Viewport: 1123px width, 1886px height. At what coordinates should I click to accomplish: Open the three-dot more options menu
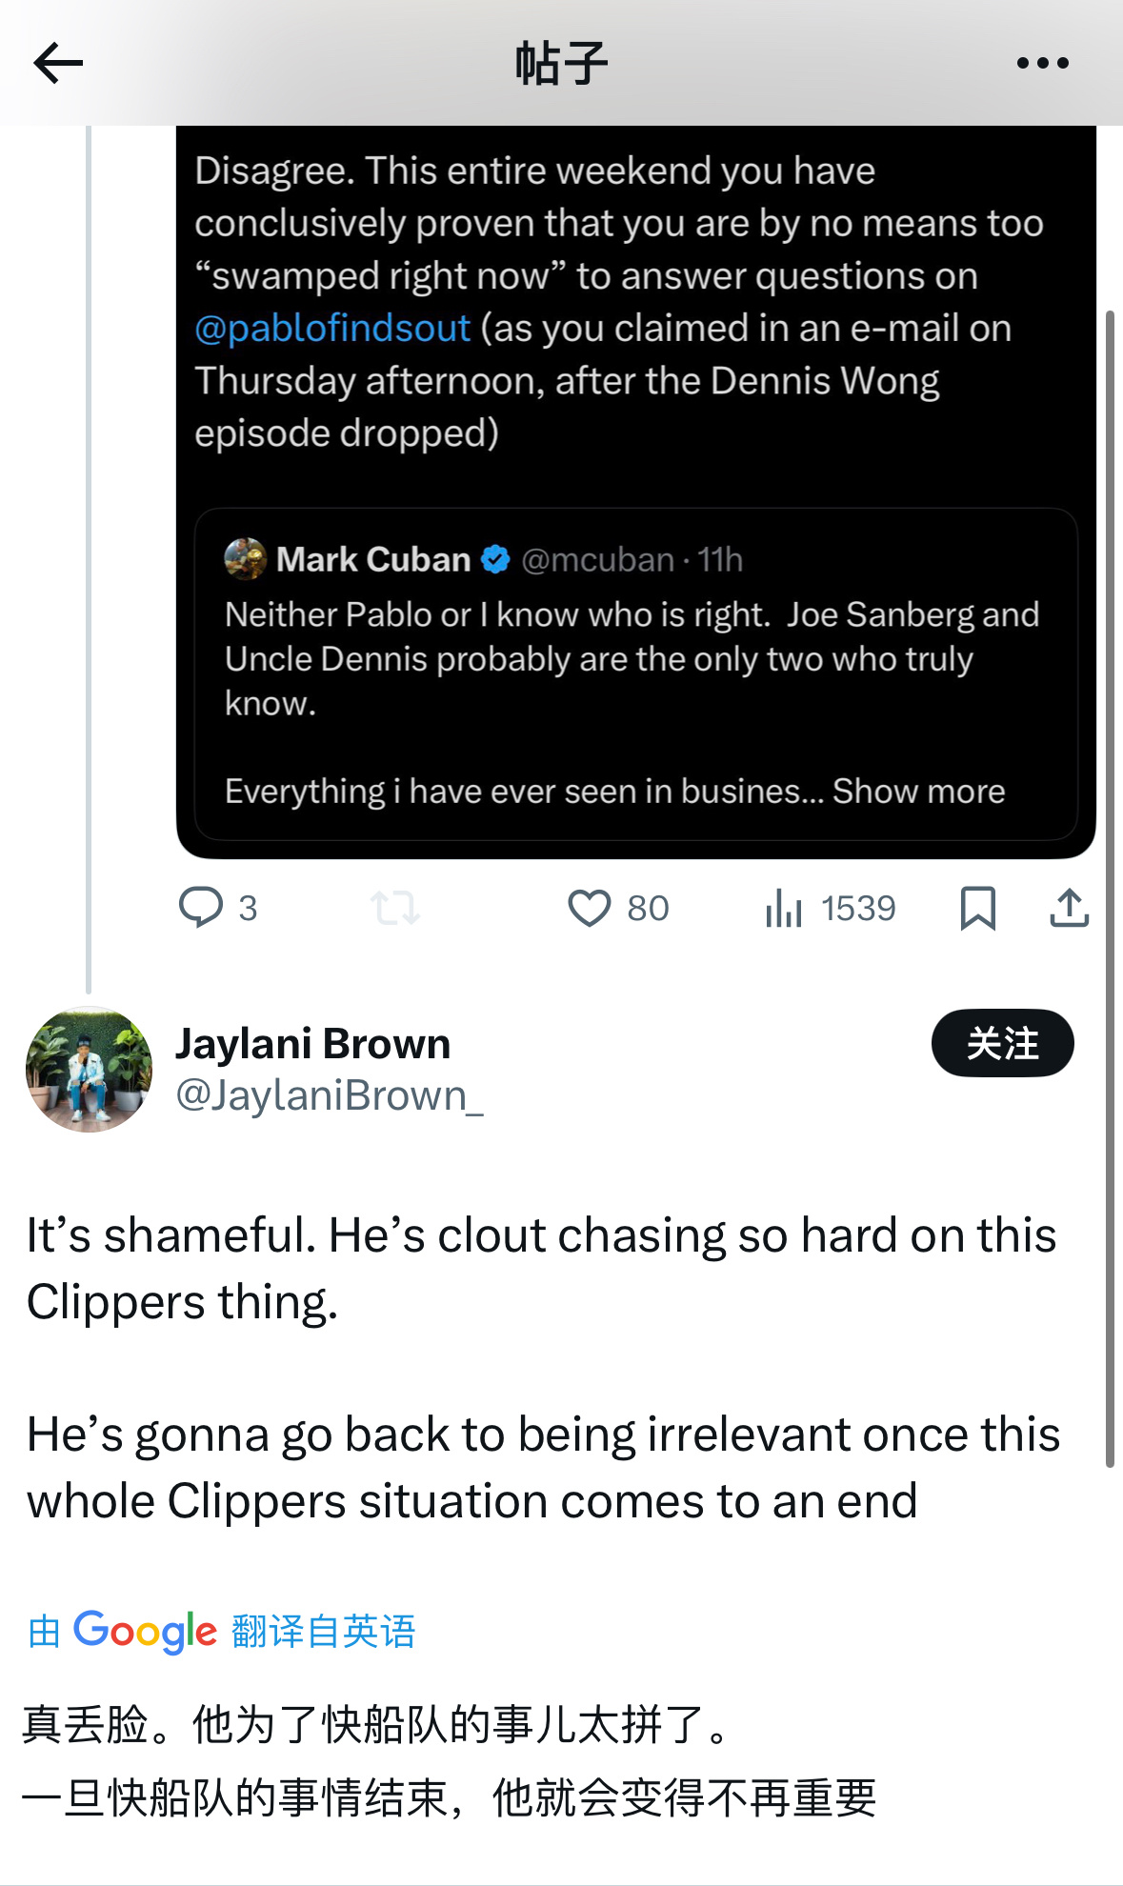[1042, 64]
